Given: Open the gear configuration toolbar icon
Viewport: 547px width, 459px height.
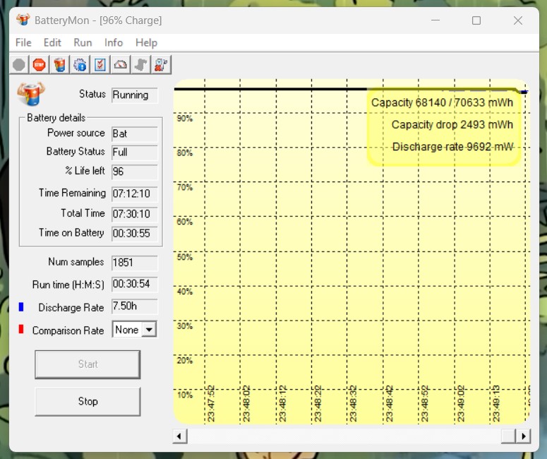Looking at the screenshot, I should pos(80,65).
